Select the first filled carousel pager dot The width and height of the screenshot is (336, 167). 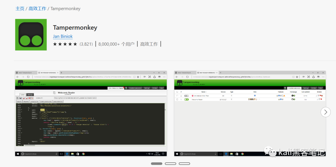coord(156,164)
